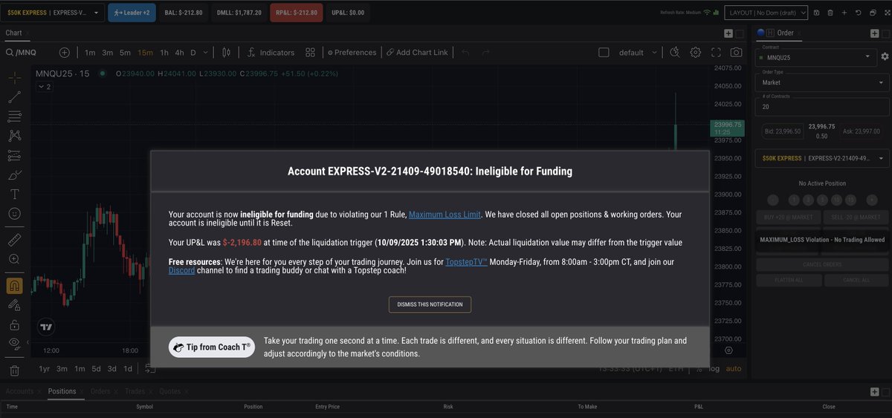Select the 1m timeframe in chart toolbar
Viewport: 892px width, 418px height.
90,53
